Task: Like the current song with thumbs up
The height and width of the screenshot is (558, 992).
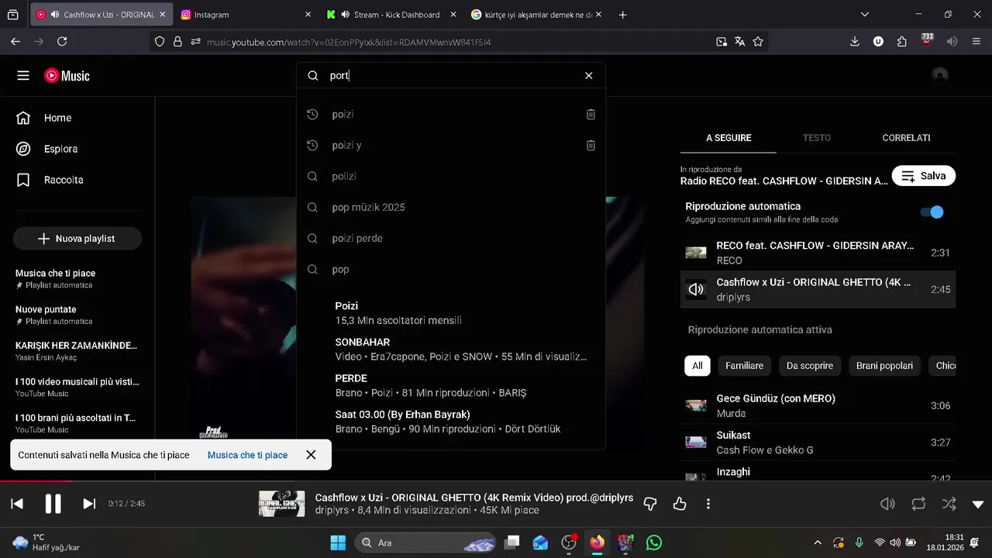Action: point(680,504)
